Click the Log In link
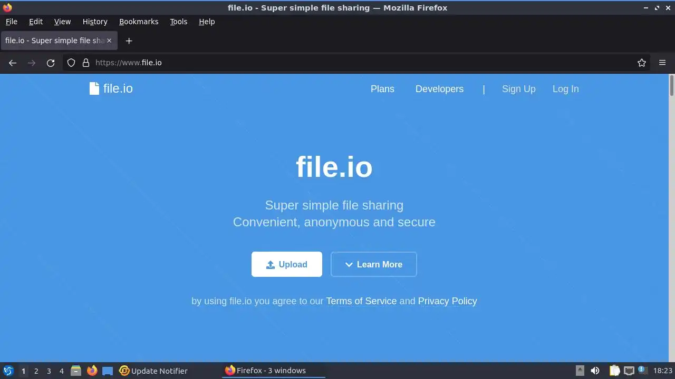The image size is (675, 379). pyautogui.click(x=565, y=89)
